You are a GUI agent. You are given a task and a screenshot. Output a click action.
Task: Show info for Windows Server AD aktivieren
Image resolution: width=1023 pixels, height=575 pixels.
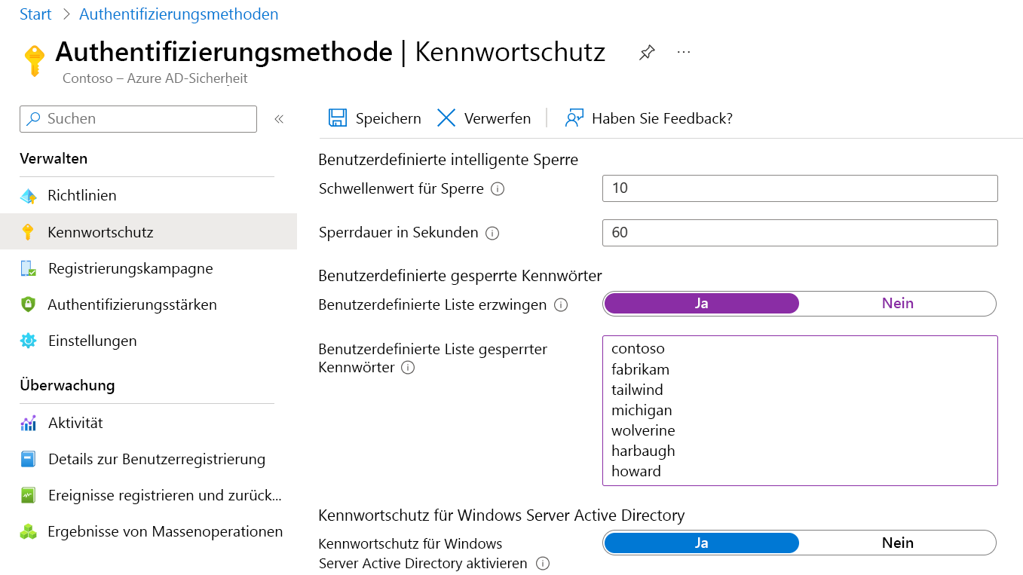point(542,564)
